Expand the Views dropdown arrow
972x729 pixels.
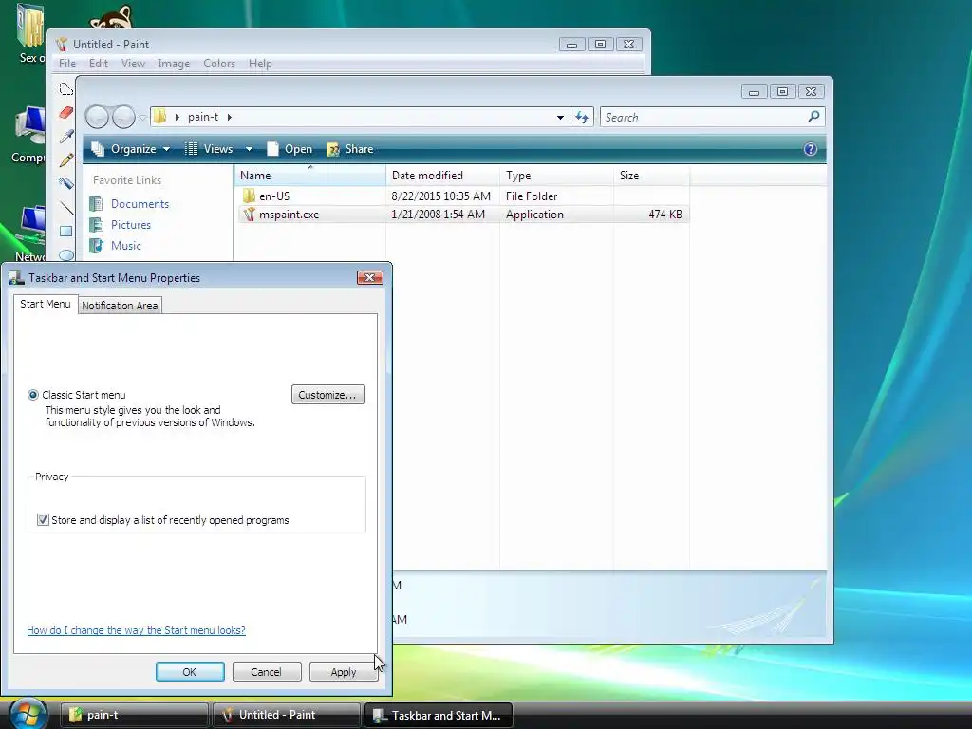click(250, 149)
